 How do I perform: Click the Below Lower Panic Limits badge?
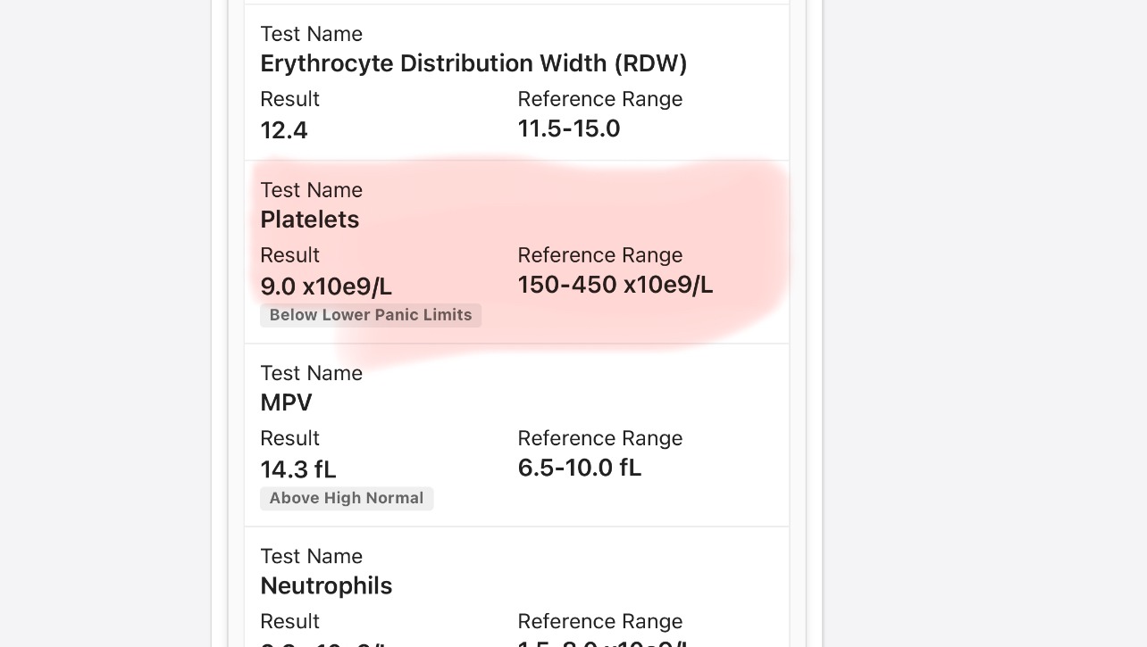371,315
